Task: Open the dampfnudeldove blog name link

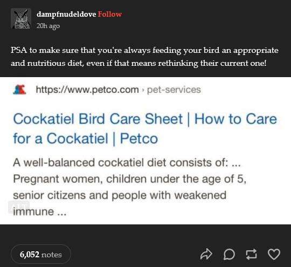Action: 66,14
